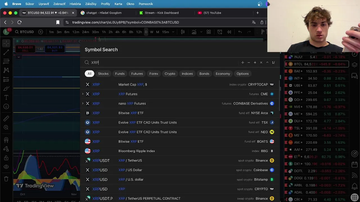Remove drawings with trash icon

point(6,179)
